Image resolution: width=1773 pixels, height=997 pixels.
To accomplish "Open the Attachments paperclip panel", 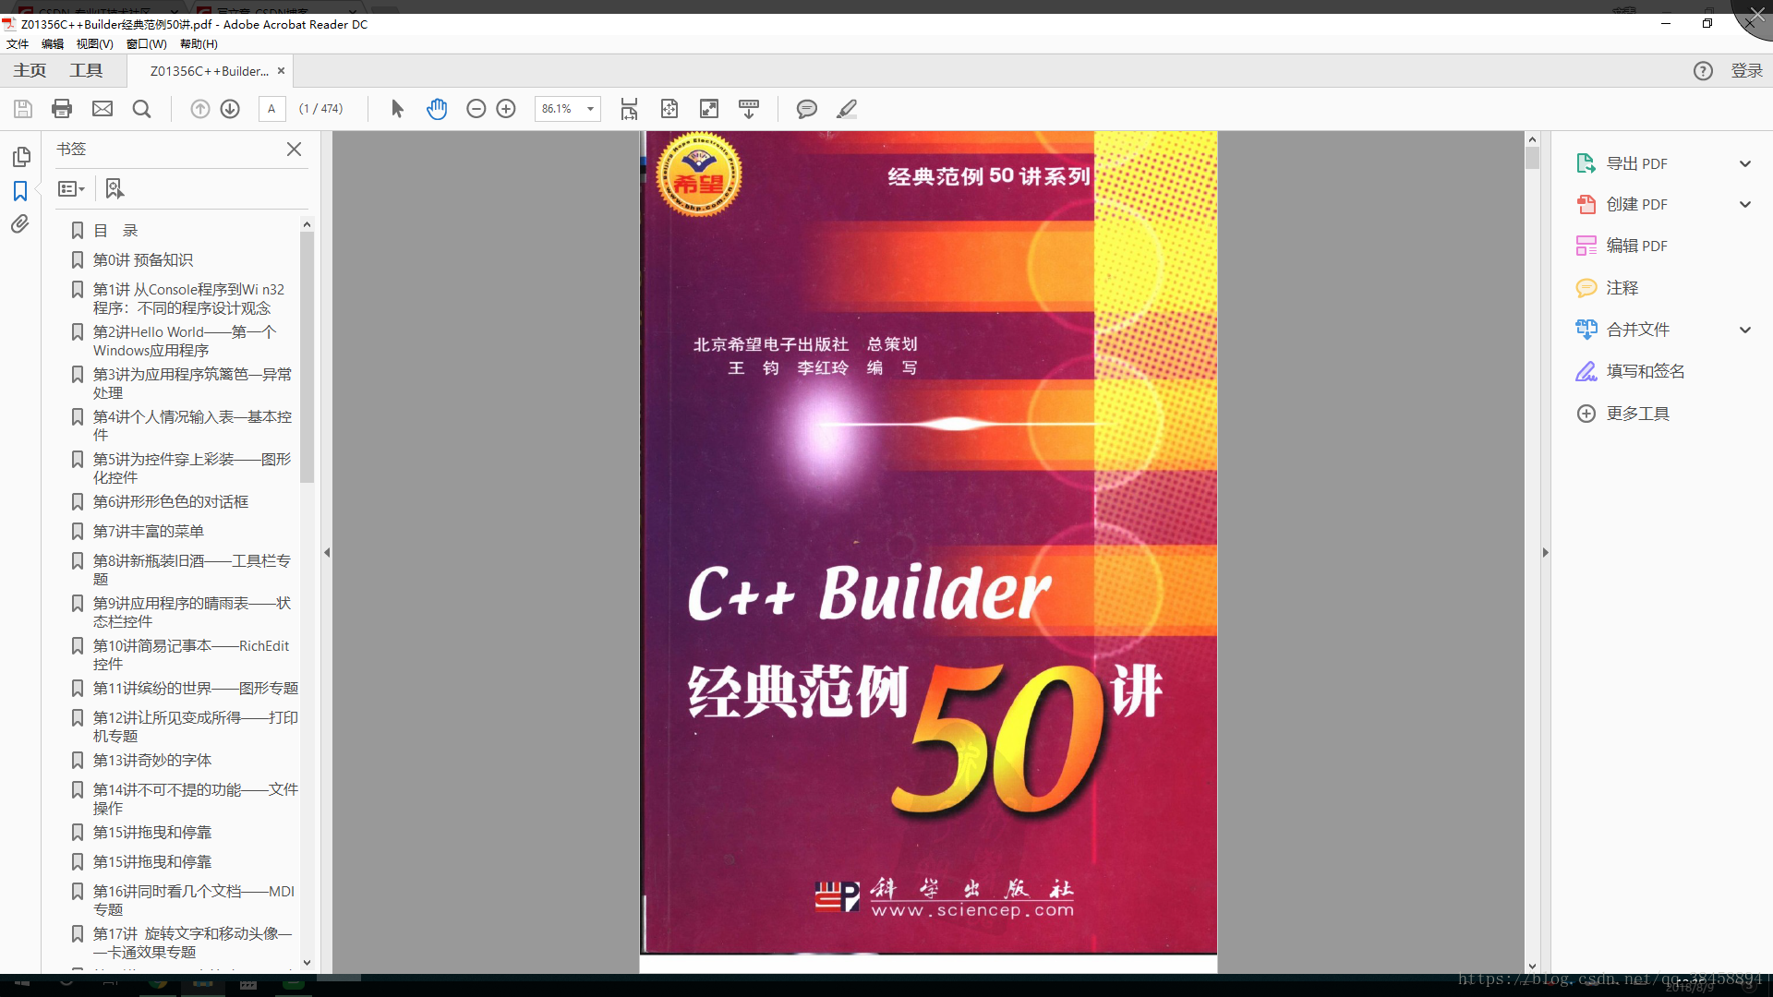I will (x=20, y=224).
